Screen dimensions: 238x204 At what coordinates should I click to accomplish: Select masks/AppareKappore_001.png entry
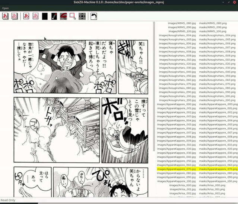[218, 108]
